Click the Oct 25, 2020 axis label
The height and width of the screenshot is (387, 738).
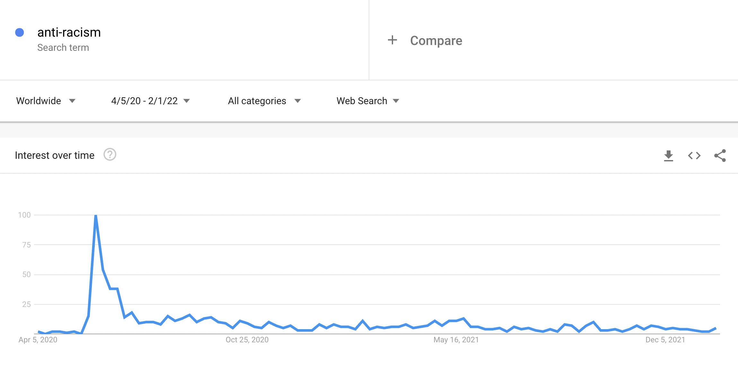tap(247, 340)
